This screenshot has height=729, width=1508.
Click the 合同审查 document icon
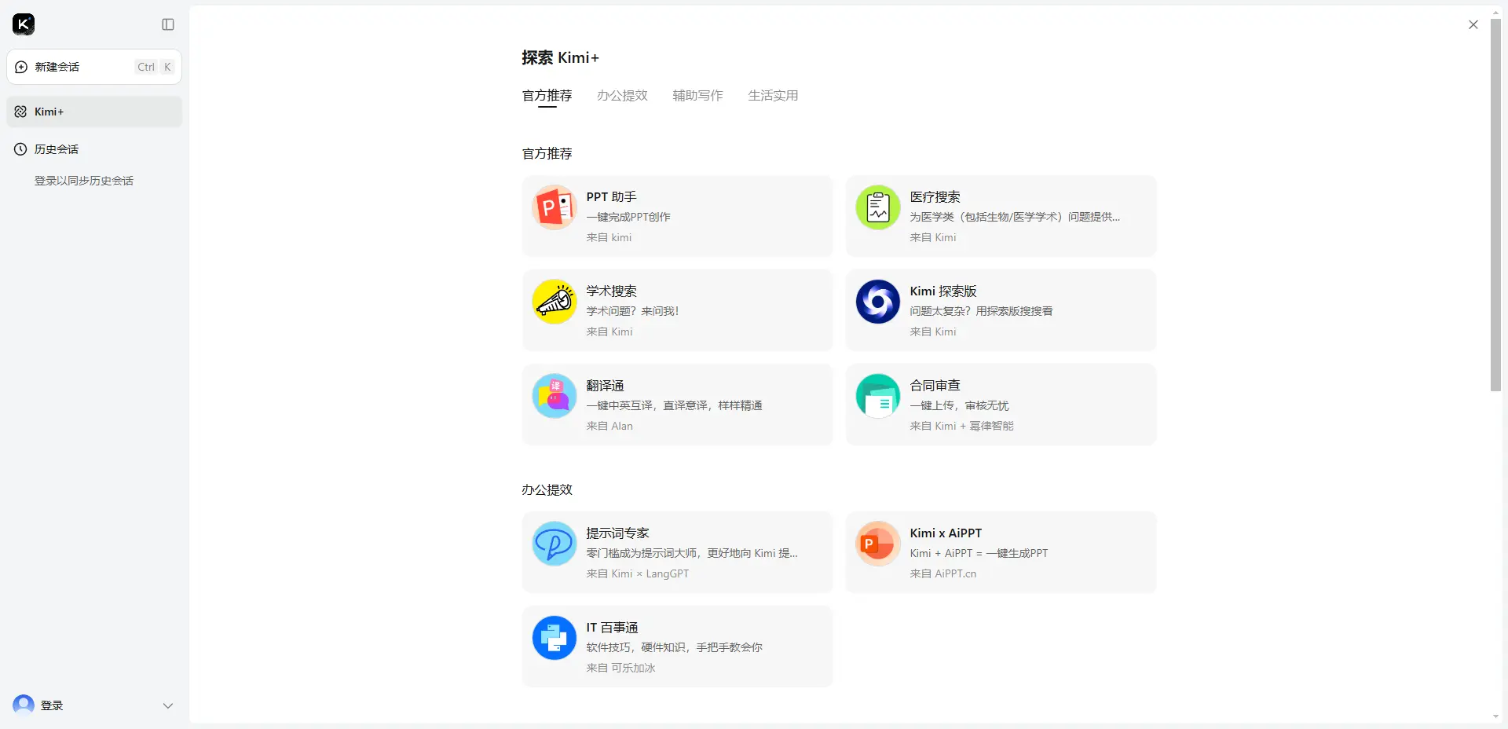[x=878, y=396]
